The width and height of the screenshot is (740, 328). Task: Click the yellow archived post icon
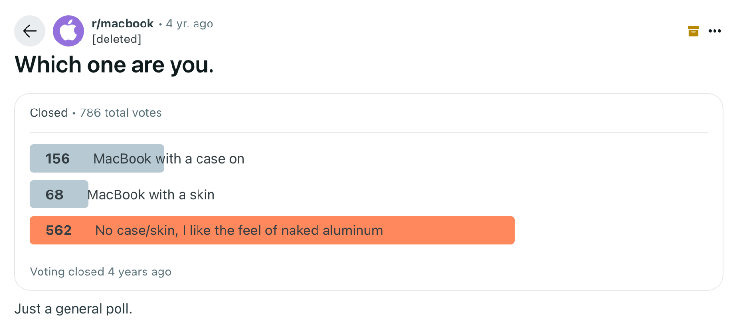click(693, 31)
